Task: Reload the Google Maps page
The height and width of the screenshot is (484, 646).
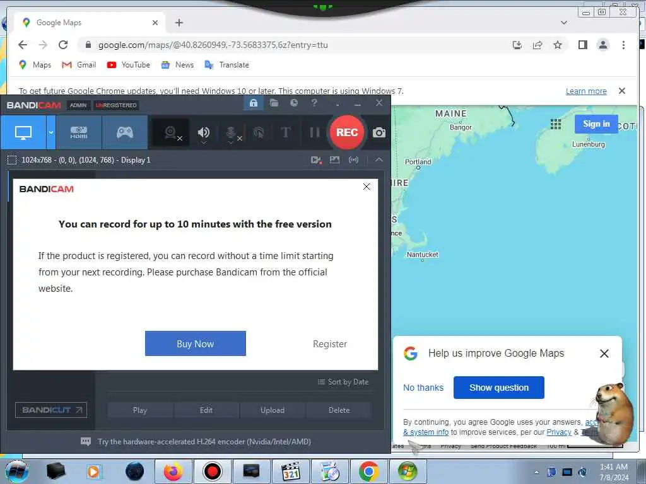Action: pyautogui.click(x=63, y=45)
